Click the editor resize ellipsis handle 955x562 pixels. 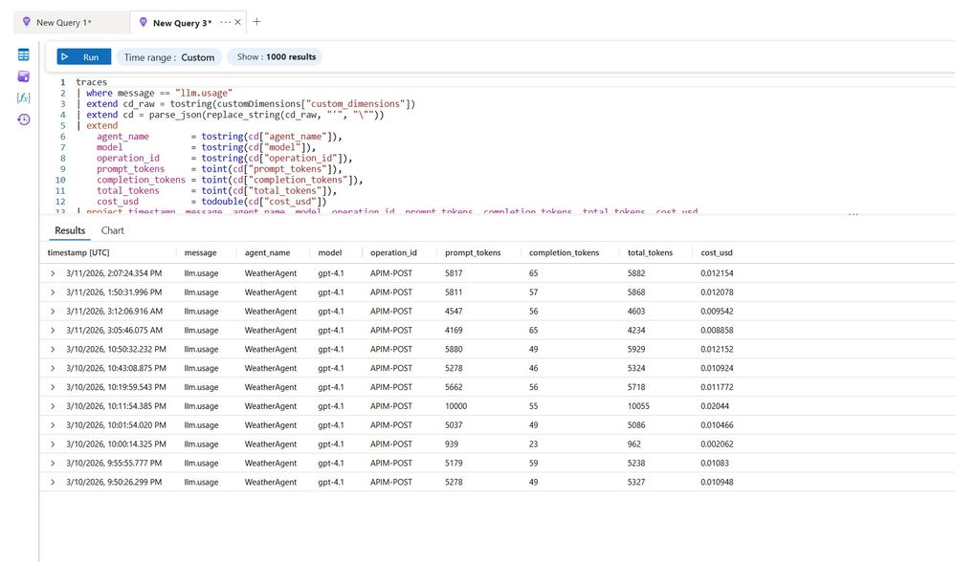click(853, 214)
